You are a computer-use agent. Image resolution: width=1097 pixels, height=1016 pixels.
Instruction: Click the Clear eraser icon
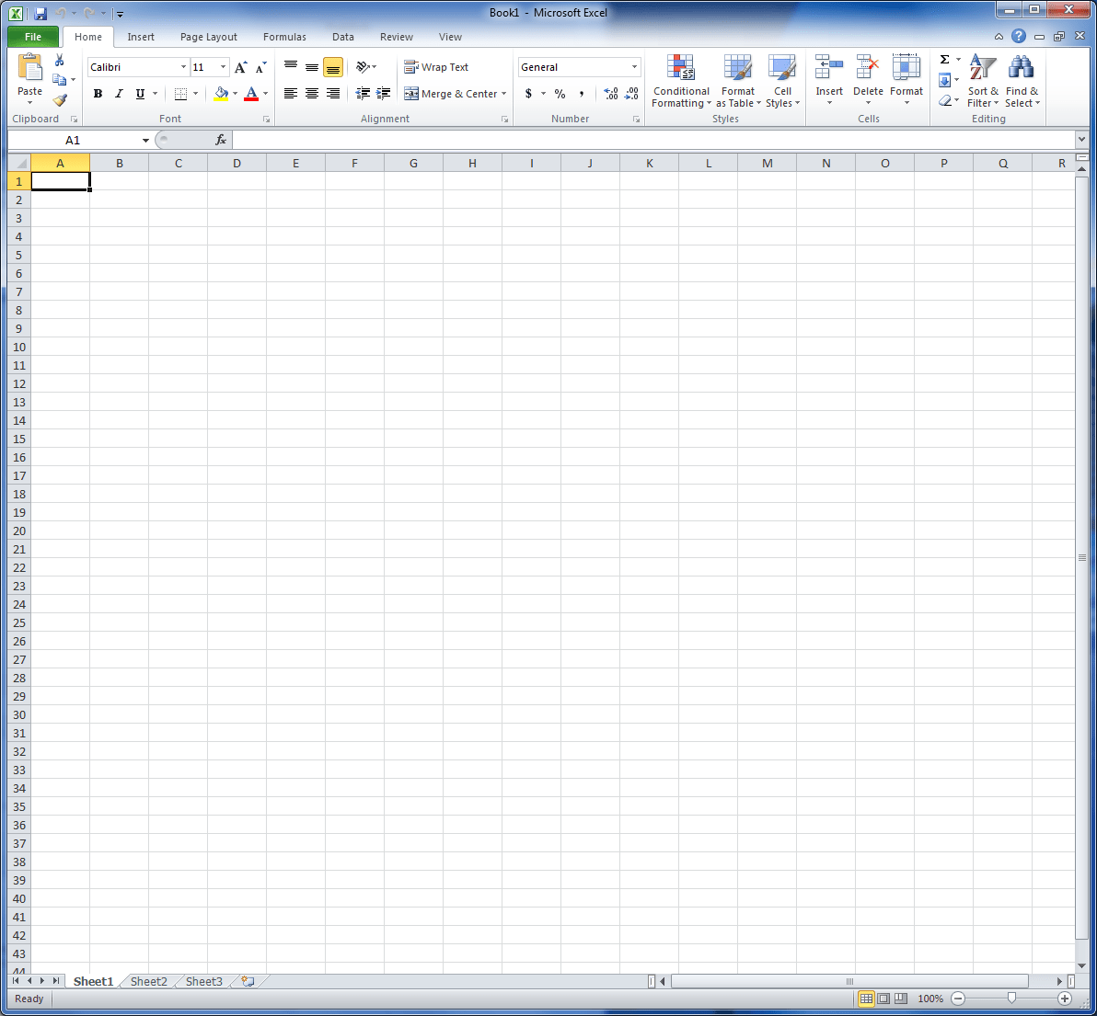click(944, 100)
